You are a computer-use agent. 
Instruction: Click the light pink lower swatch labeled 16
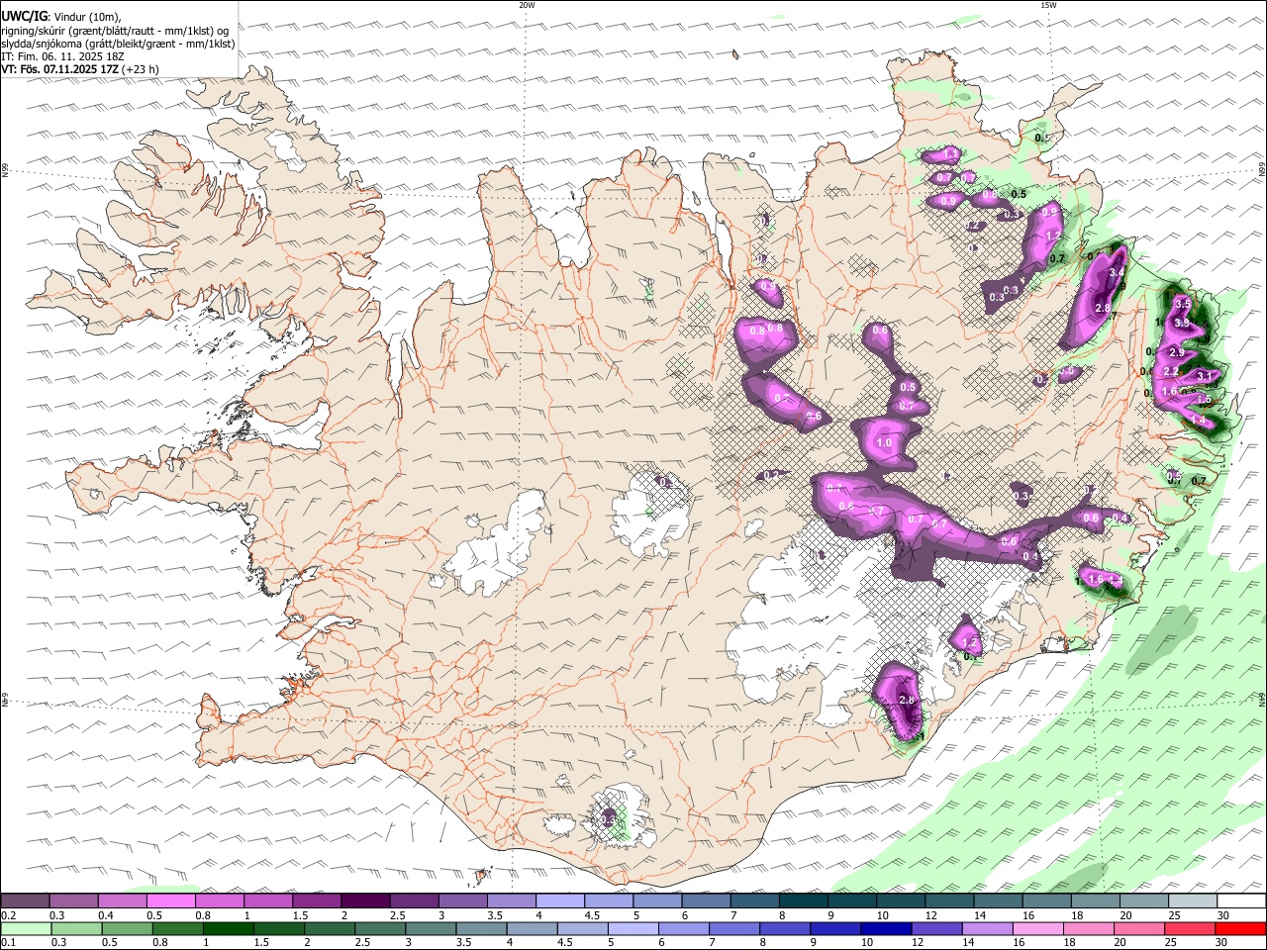pos(1038,929)
